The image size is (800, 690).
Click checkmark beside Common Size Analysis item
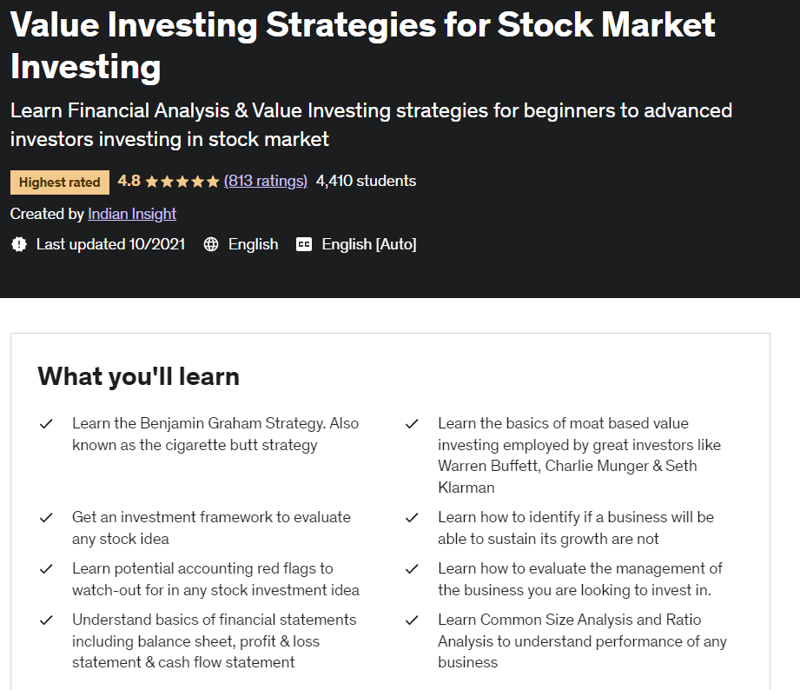tap(412, 620)
